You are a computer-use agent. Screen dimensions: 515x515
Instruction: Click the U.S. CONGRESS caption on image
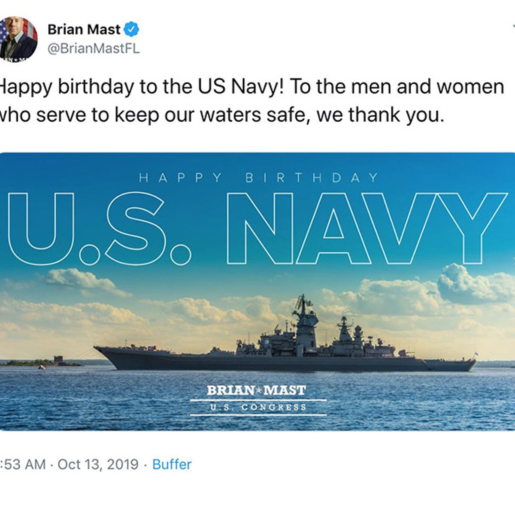(258, 407)
